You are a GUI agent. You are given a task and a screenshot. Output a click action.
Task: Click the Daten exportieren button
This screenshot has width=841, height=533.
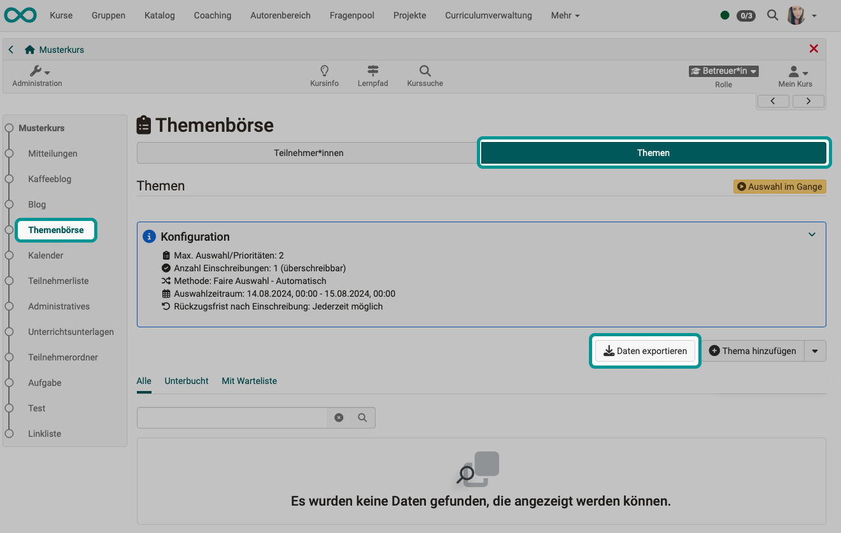point(645,351)
